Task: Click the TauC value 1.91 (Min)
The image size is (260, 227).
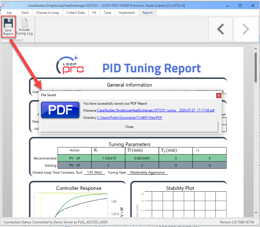Action: pyautogui.click(x=94, y=172)
